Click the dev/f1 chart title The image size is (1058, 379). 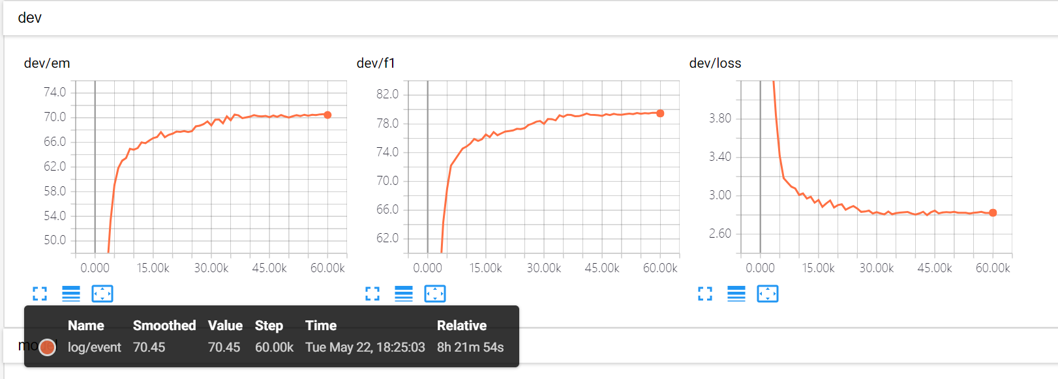[376, 63]
